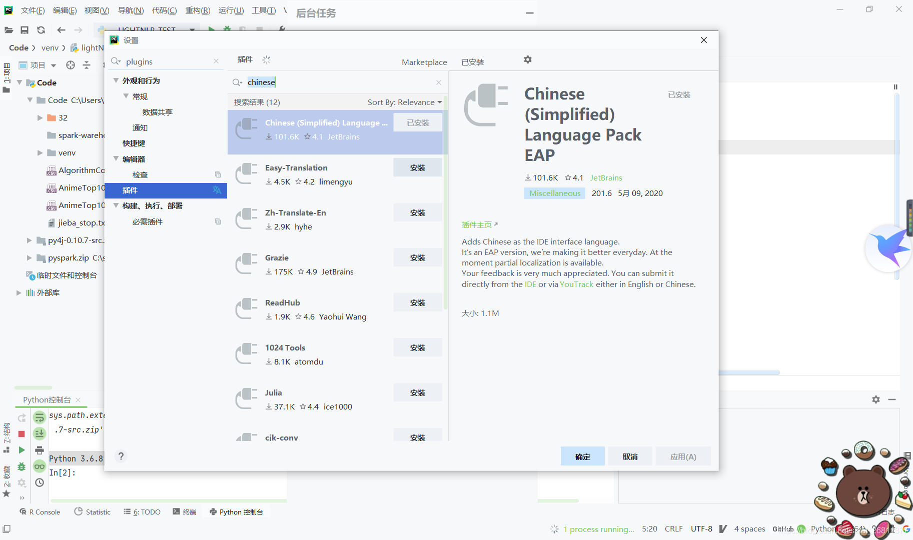
Task: Toggle show variables glasses icon
Action: point(40,466)
